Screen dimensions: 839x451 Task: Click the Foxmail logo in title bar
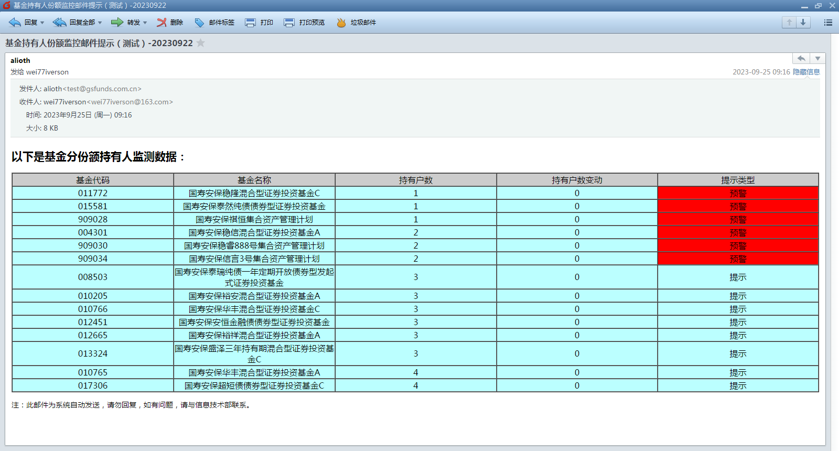pos(6,5)
